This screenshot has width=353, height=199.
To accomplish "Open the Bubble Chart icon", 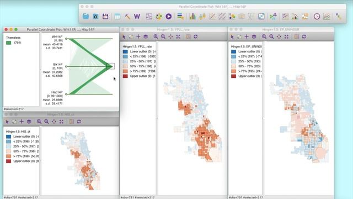I will point(232,16).
